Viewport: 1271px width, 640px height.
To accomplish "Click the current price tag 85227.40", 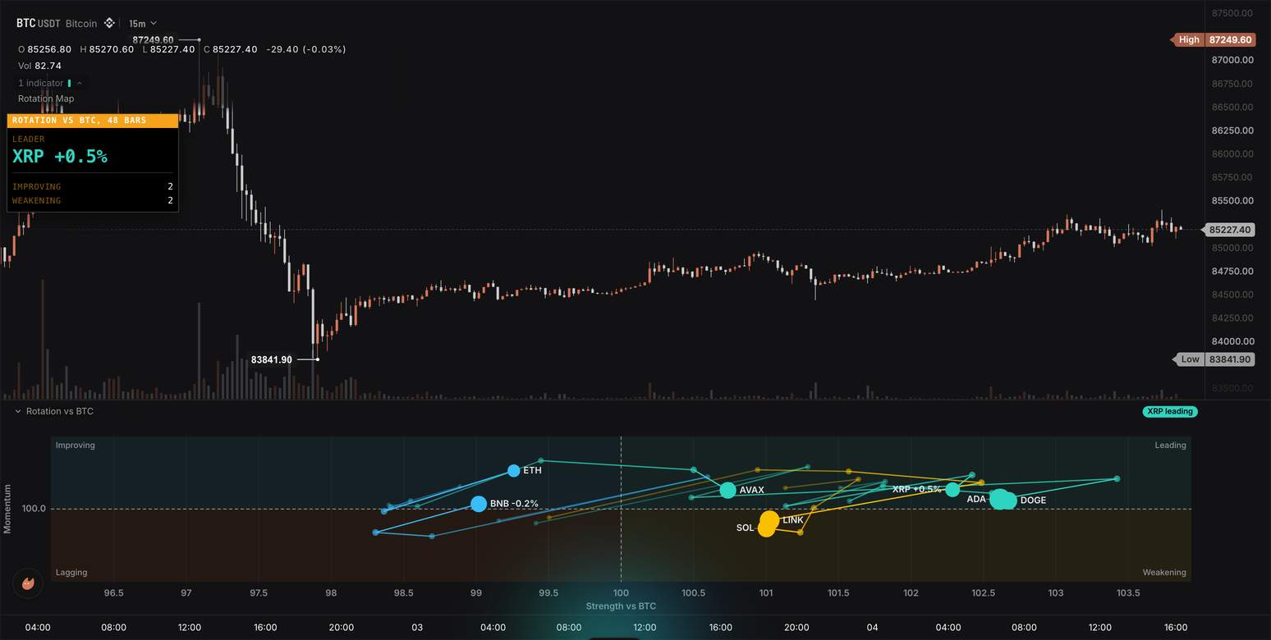I will coord(1228,230).
